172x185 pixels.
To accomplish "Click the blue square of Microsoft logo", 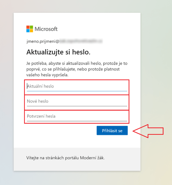I will 28,31.
